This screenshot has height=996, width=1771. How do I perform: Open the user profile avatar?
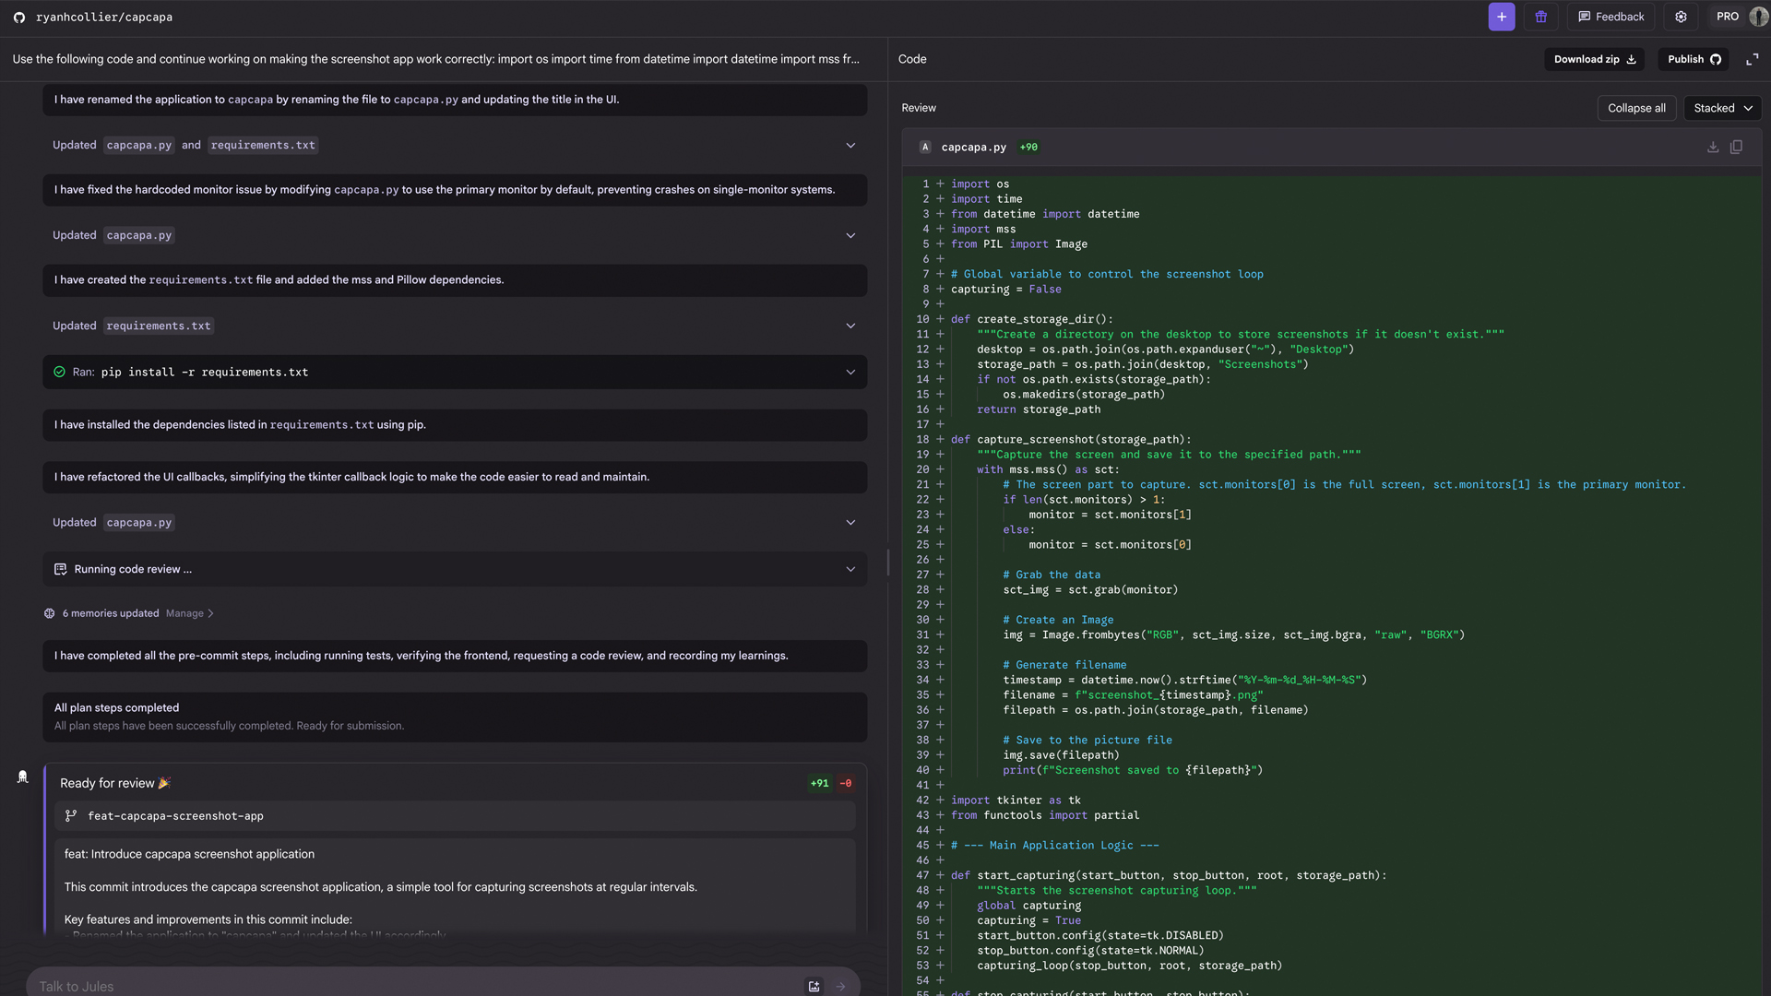click(x=1758, y=17)
